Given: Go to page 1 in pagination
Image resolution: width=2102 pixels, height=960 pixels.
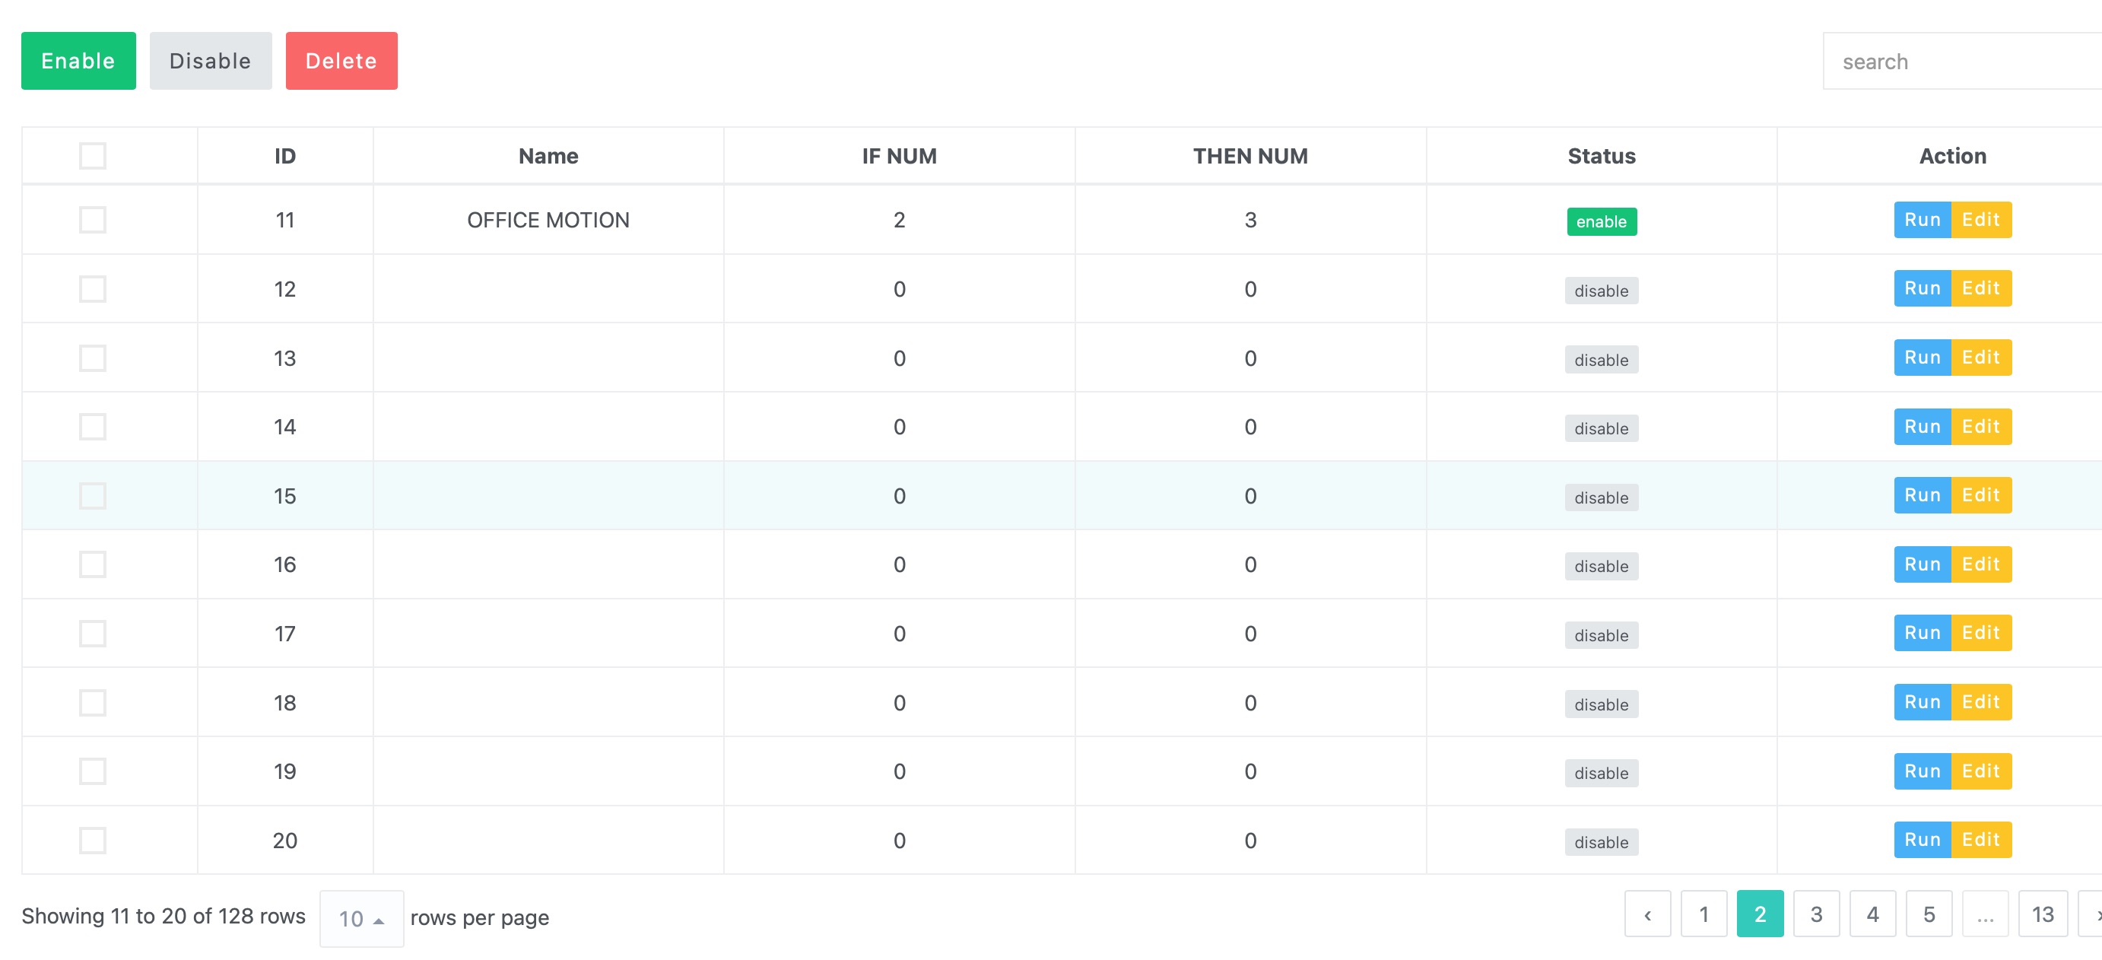Looking at the screenshot, I should point(1703,914).
